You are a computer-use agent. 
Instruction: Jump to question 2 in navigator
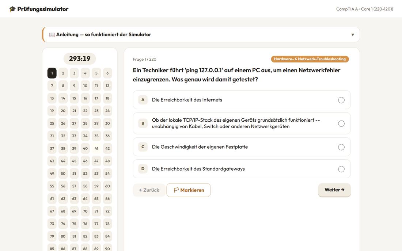(x=63, y=73)
